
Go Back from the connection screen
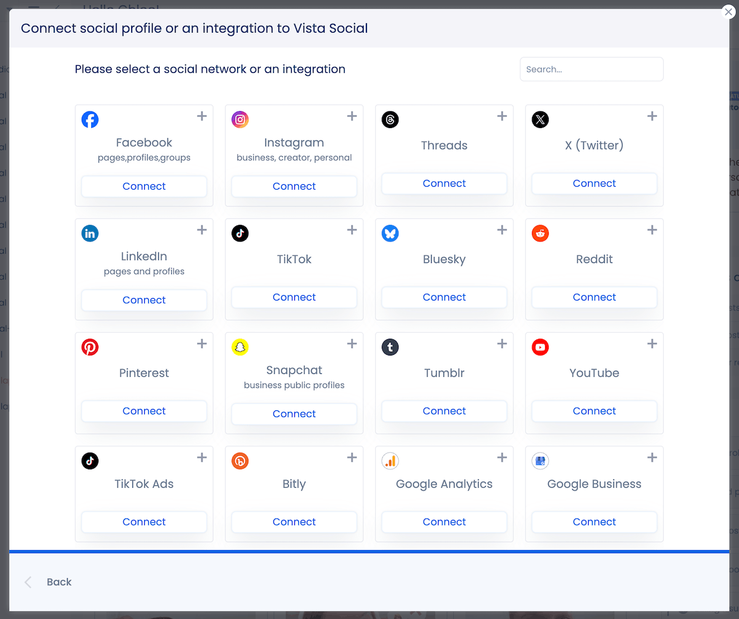59,581
